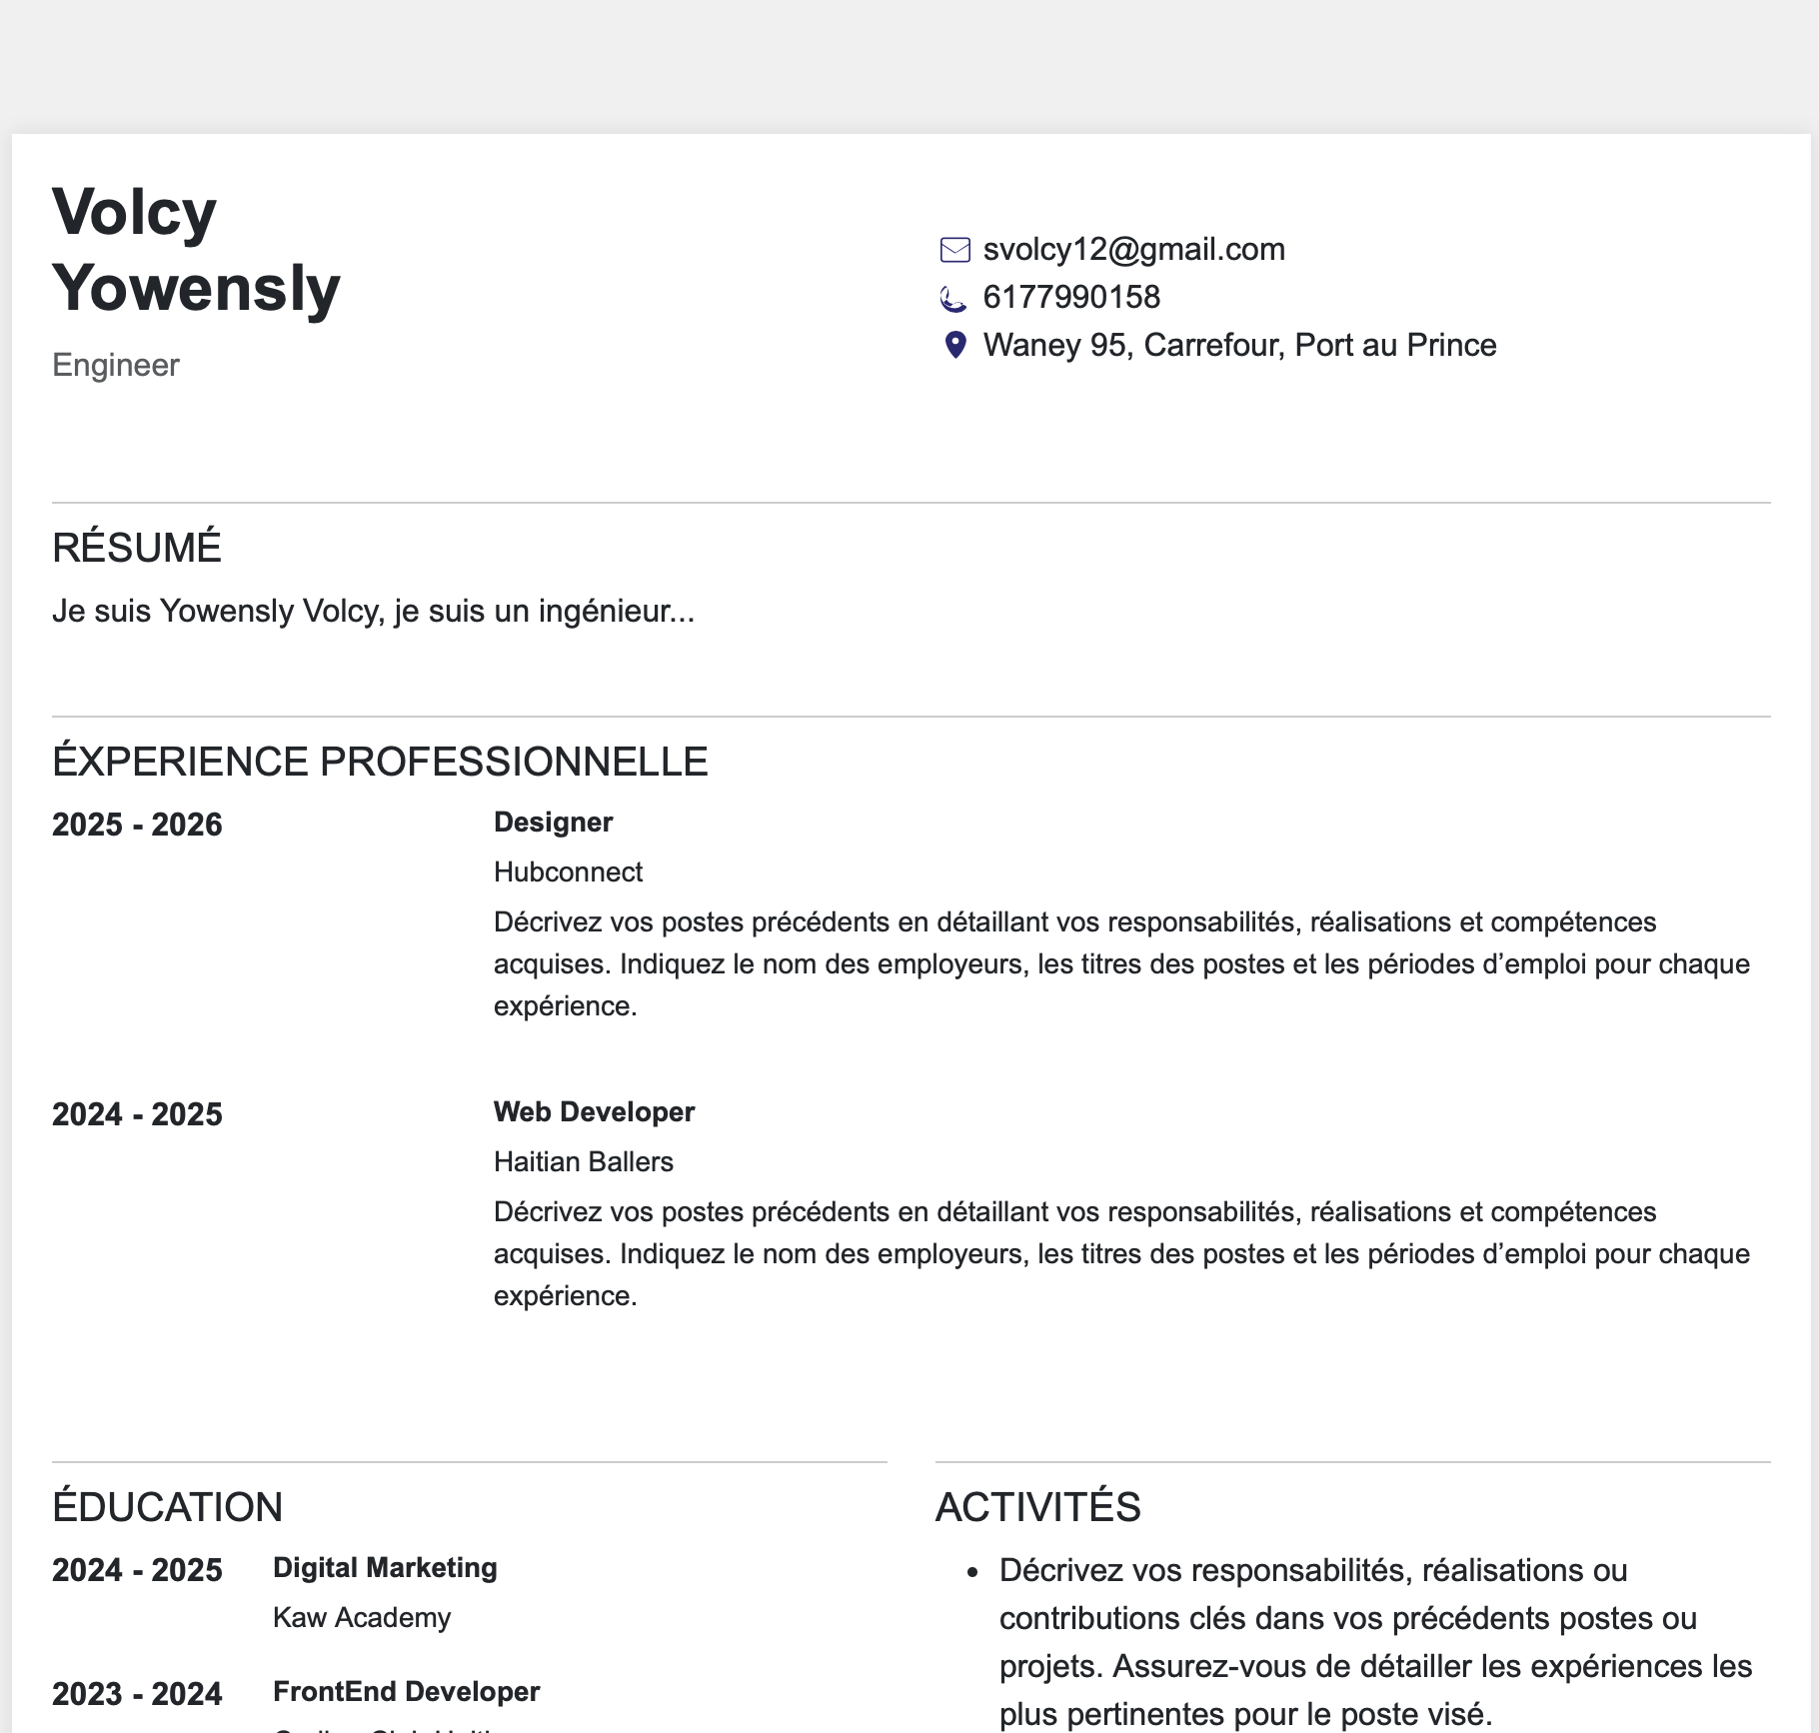
Task: Click the ACTIVITÉS section heading
Action: coord(1037,1507)
